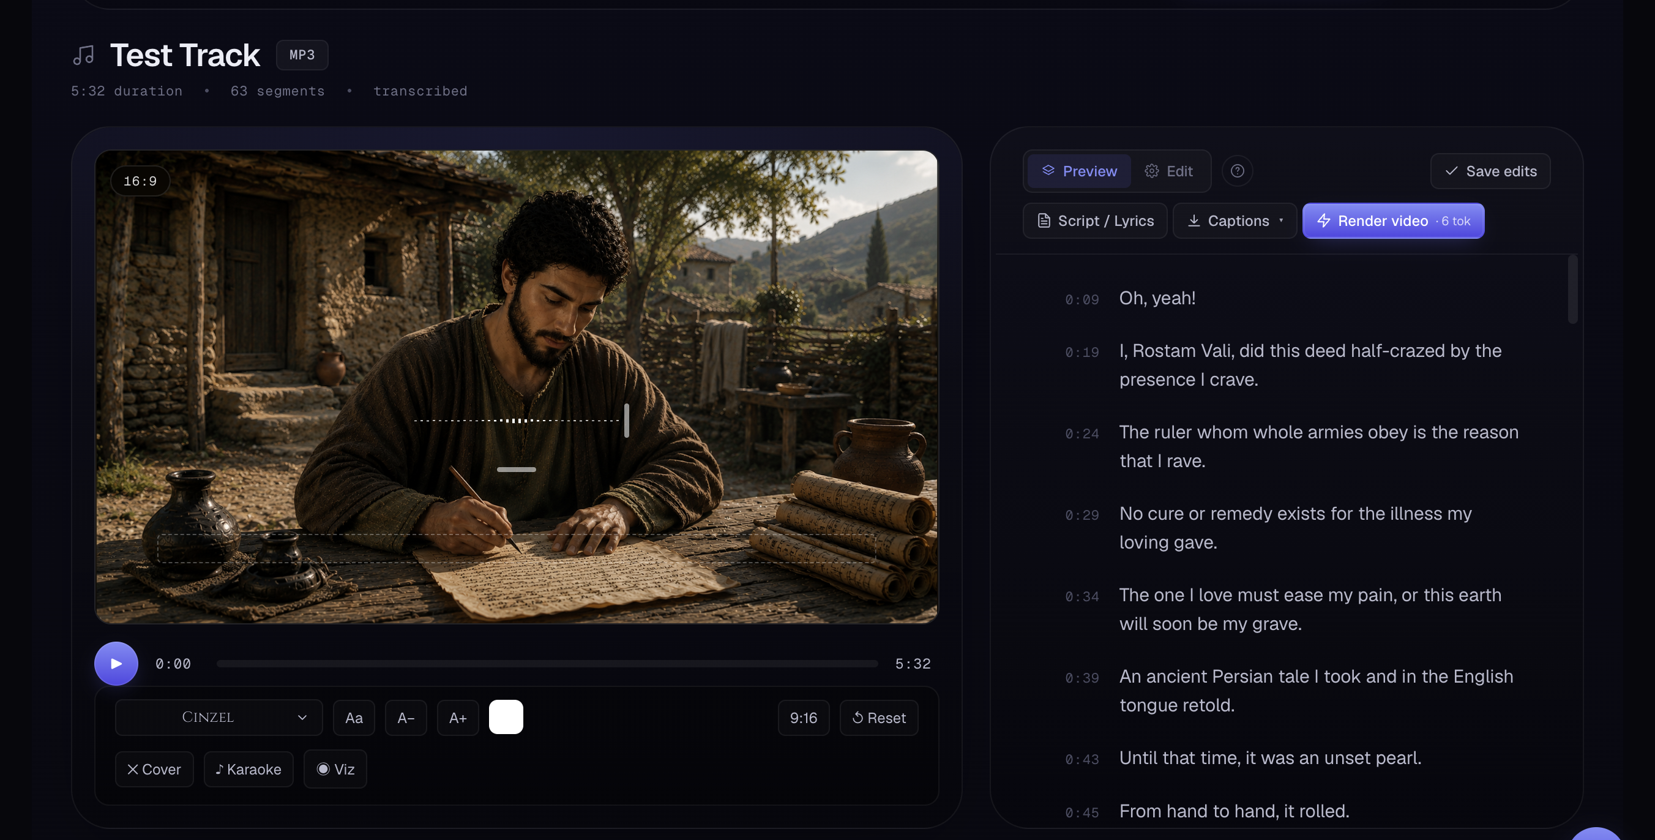The width and height of the screenshot is (1655, 840).
Task: Open the Cinzel font dropdown
Action: [219, 718]
